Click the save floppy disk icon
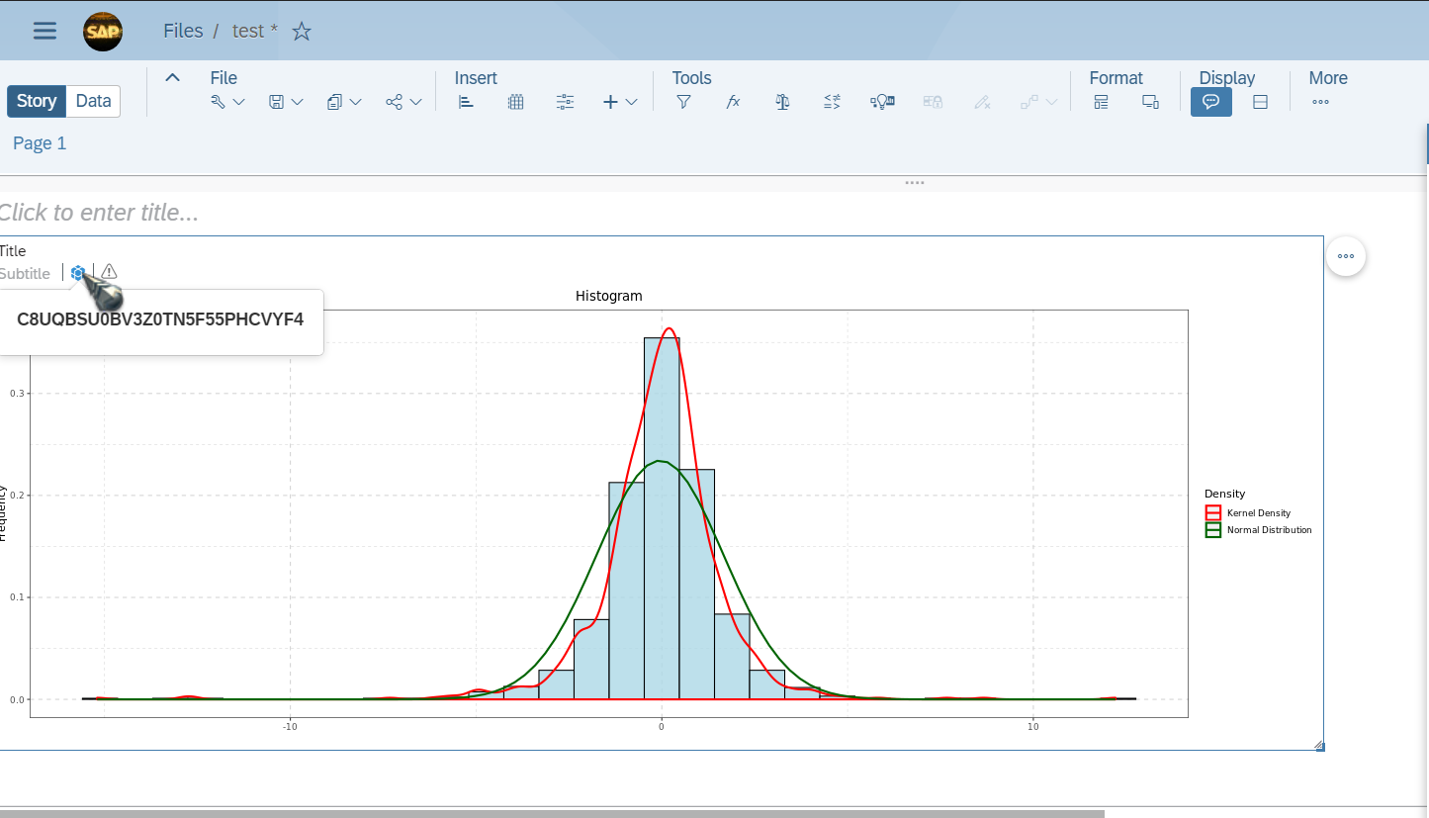This screenshot has width=1429, height=818. pyautogui.click(x=277, y=101)
